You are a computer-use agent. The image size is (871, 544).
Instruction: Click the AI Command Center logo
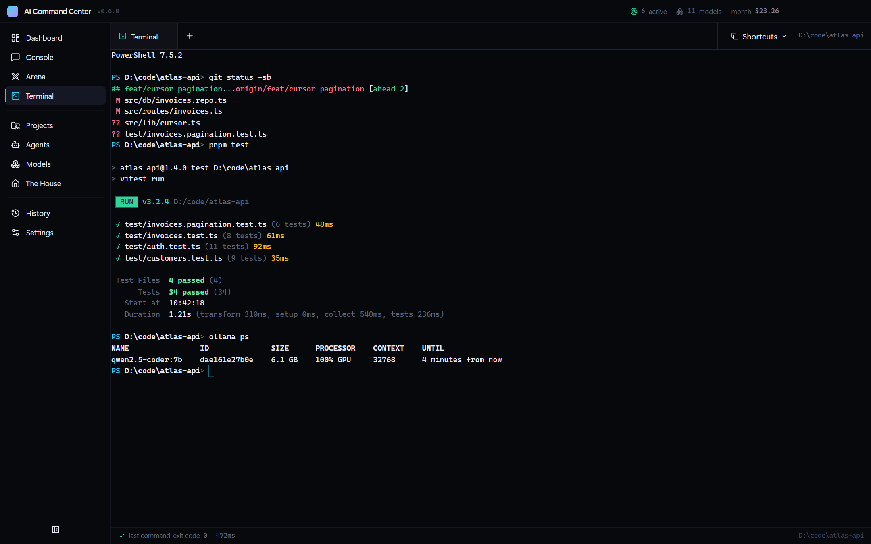(13, 11)
